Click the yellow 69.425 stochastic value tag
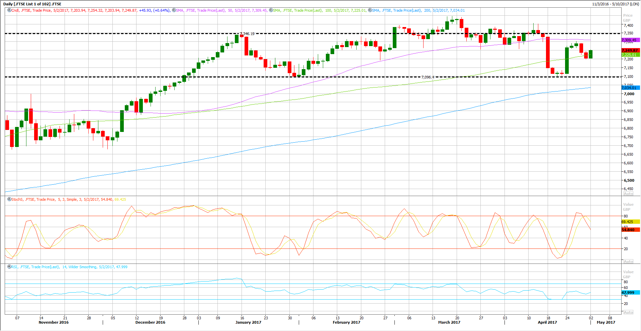The image size is (641, 331). 630,222
